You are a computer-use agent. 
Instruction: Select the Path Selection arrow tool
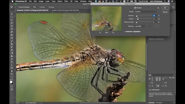click(x=12, y=65)
